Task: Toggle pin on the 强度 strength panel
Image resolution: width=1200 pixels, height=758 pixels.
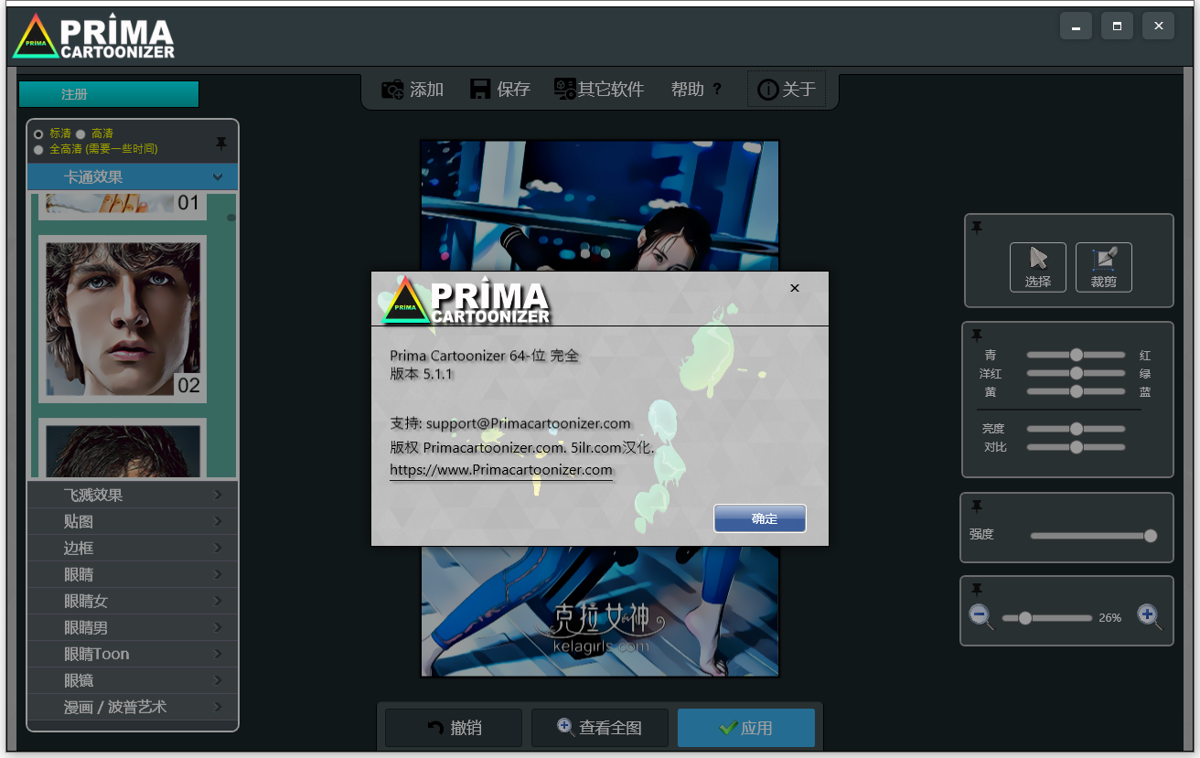Action: pyautogui.click(x=977, y=507)
